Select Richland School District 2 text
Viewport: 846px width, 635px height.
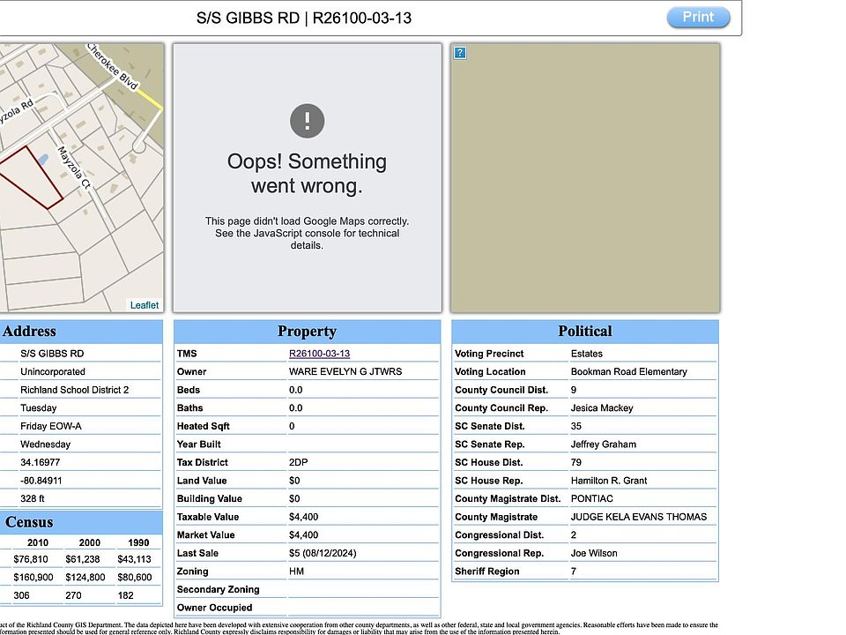click(x=74, y=390)
